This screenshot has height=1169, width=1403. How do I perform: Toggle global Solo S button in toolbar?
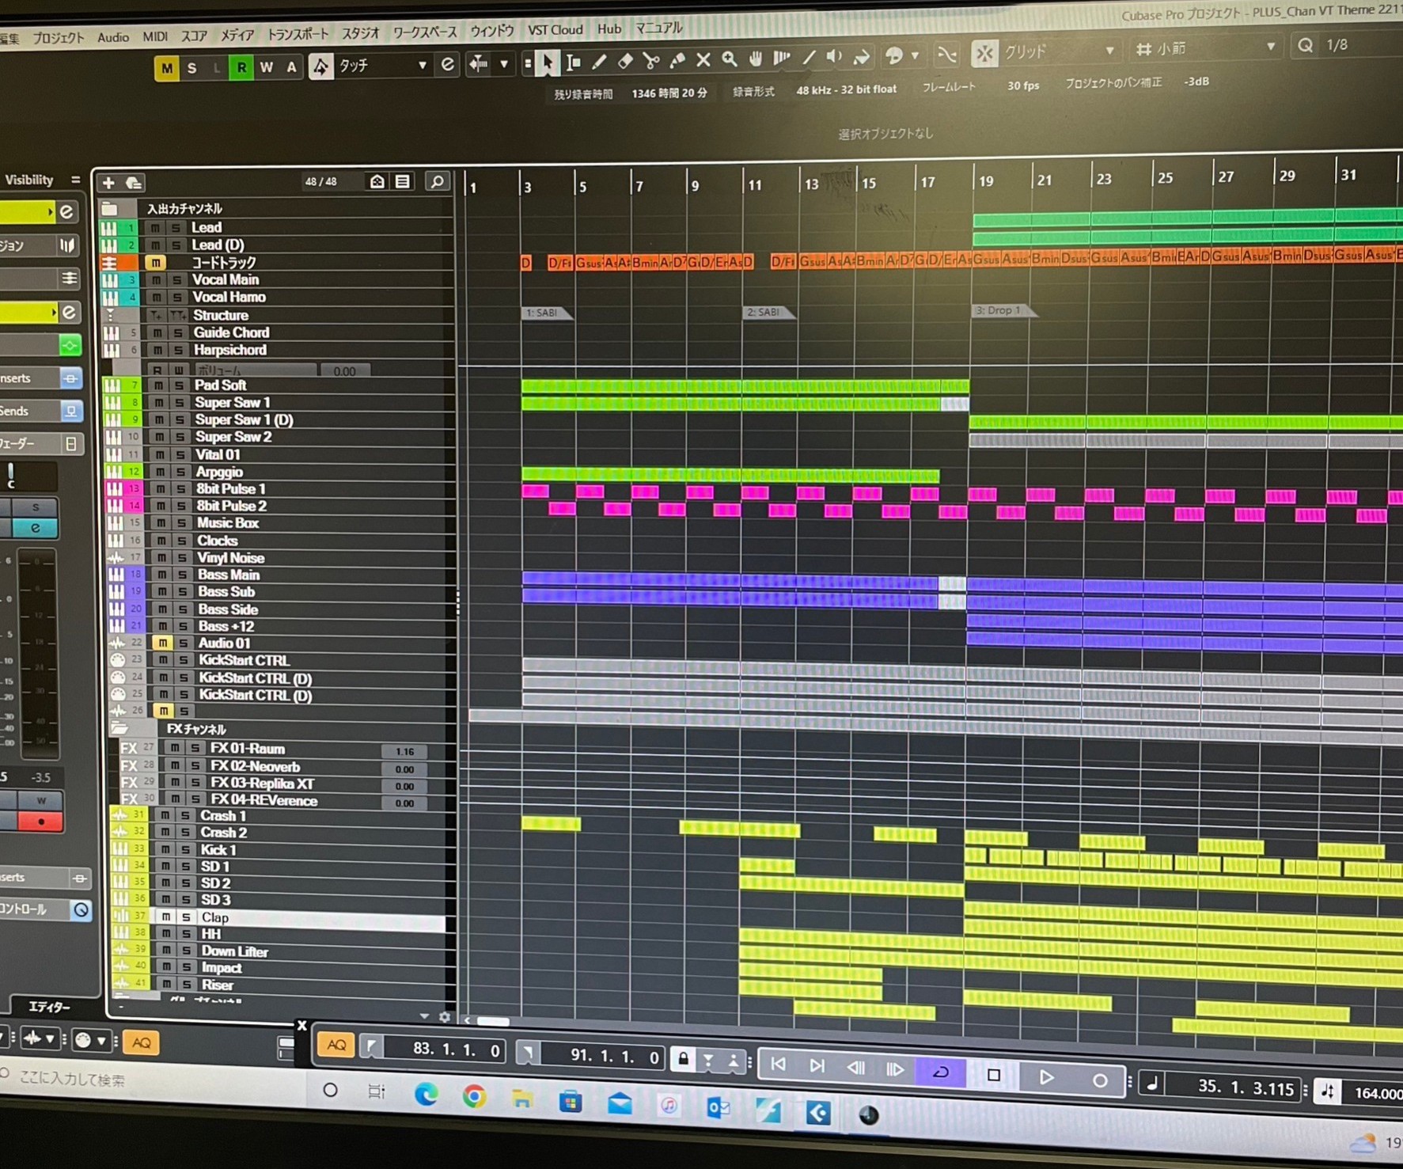coord(191,69)
